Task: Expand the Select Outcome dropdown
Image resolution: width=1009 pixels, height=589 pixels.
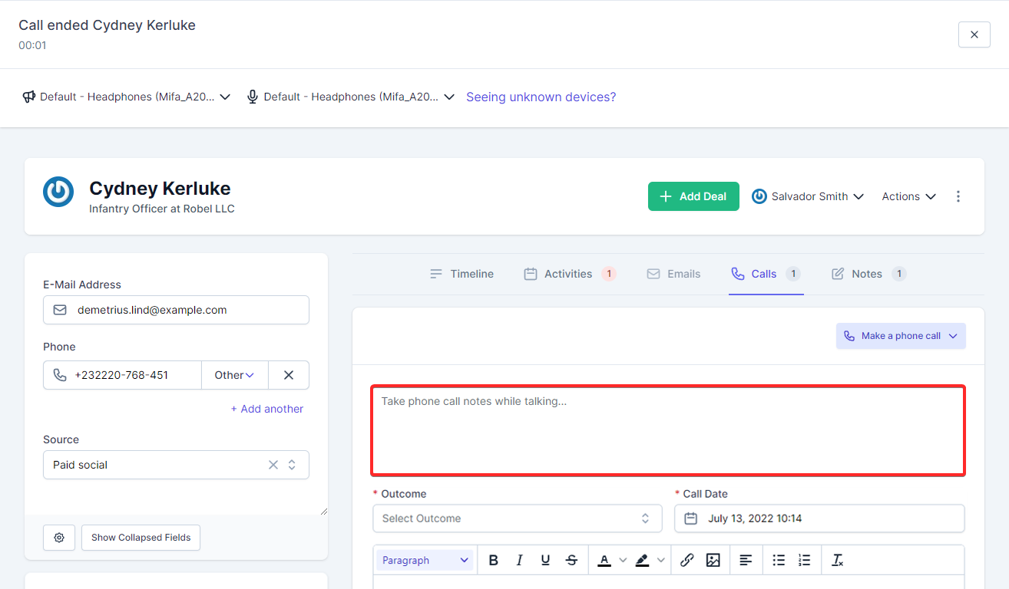Action: pyautogui.click(x=517, y=518)
